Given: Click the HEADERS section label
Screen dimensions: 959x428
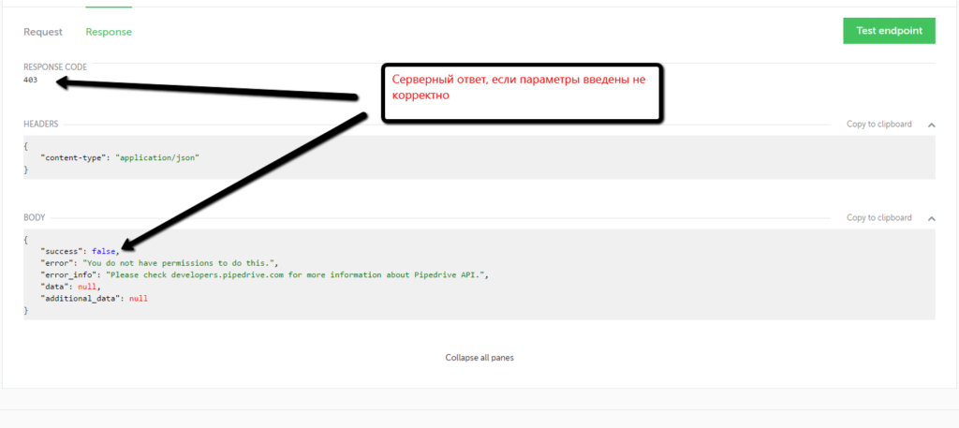Looking at the screenshot, I should (41, 125).
